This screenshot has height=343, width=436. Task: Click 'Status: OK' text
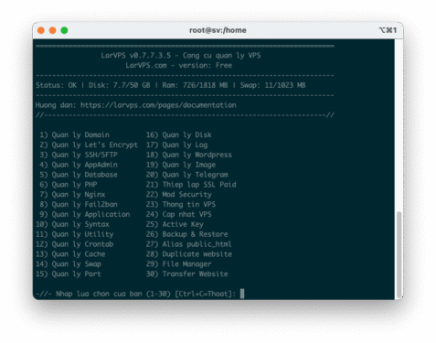[56, 85]
